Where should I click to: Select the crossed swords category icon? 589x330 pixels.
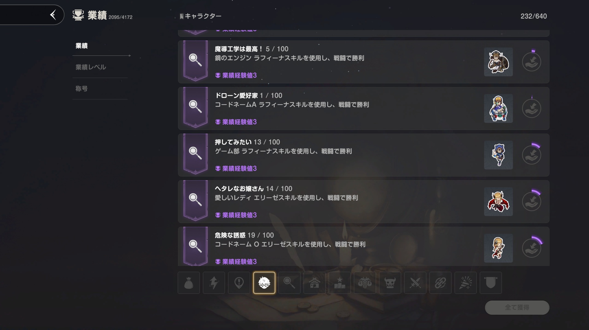click(415, 283)
